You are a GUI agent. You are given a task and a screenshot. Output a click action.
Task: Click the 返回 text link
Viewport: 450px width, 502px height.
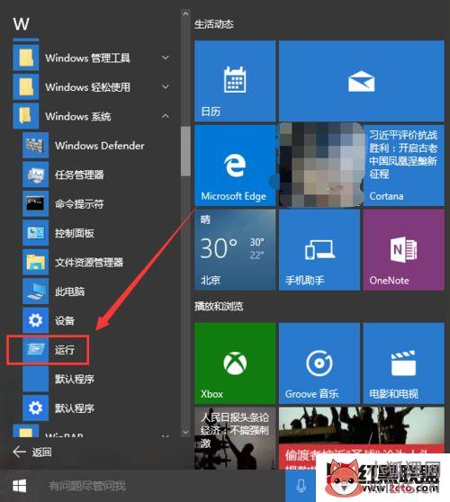pyautogui.click(x=42, y=453)
